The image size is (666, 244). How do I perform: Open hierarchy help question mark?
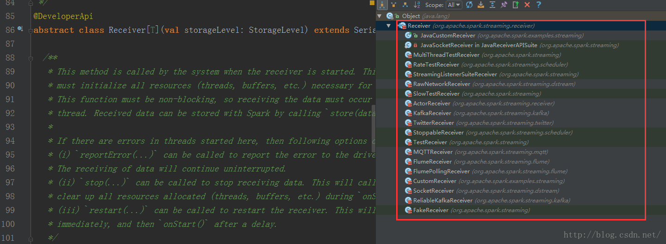(x=539, y=5)
